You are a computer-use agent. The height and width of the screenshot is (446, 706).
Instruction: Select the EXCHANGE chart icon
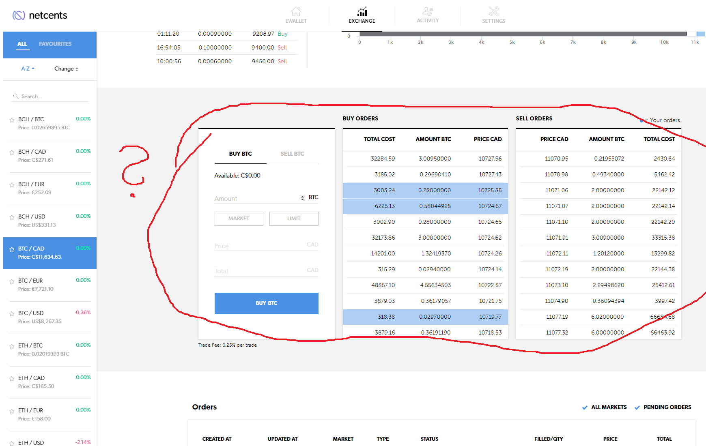[362, 15]
